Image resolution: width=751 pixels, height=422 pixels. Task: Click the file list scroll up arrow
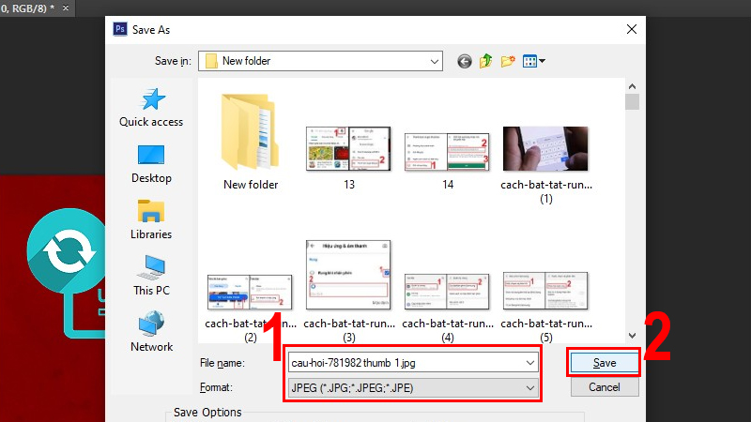(x=632, y=86)
